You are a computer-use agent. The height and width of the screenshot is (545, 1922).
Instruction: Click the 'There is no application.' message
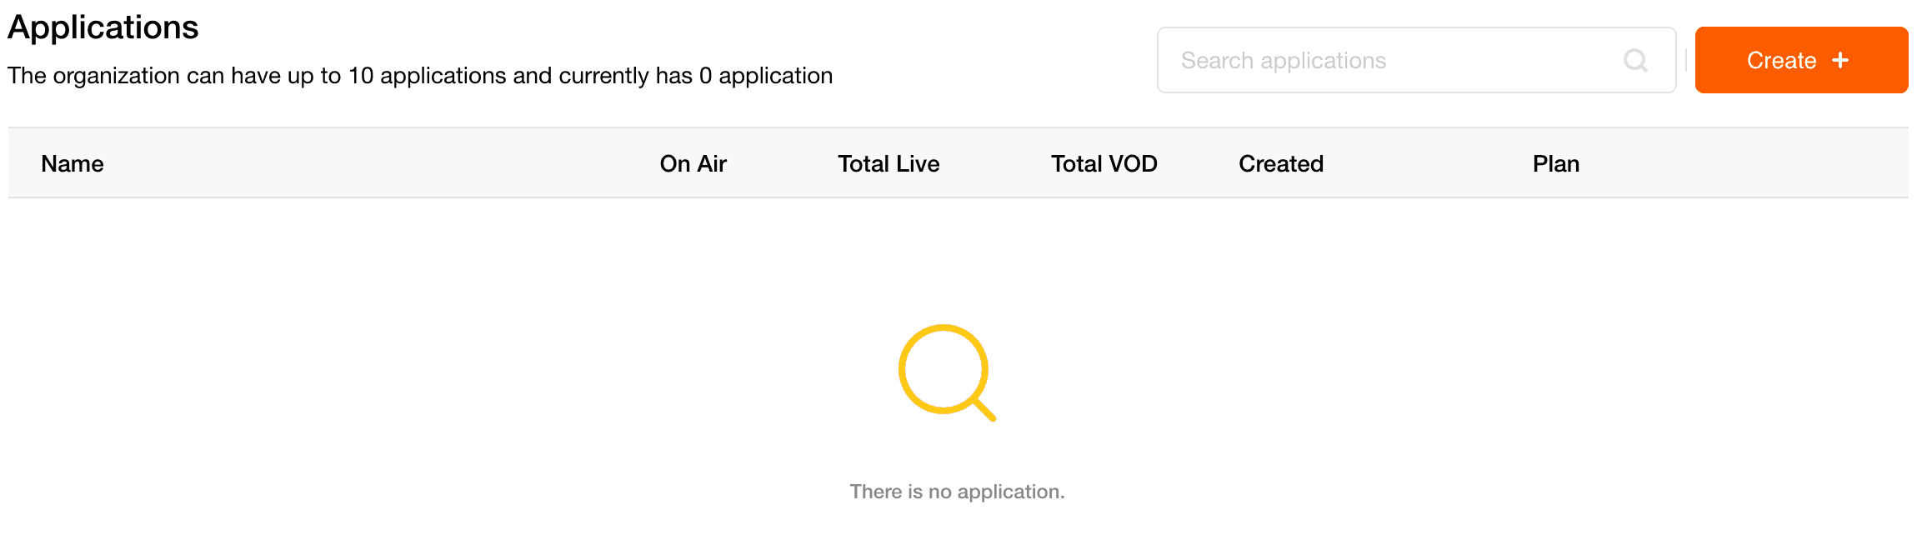(x=957, y=492)
